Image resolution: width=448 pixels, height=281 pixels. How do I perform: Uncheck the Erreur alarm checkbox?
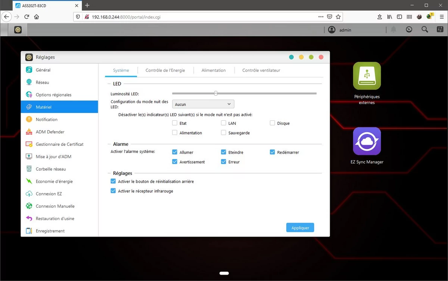click(223, 162)
